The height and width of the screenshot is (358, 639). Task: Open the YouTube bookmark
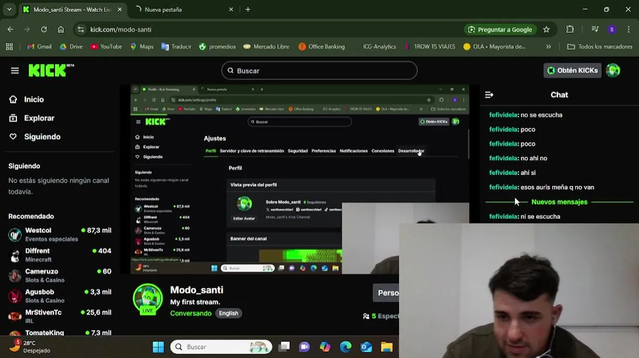106,46
